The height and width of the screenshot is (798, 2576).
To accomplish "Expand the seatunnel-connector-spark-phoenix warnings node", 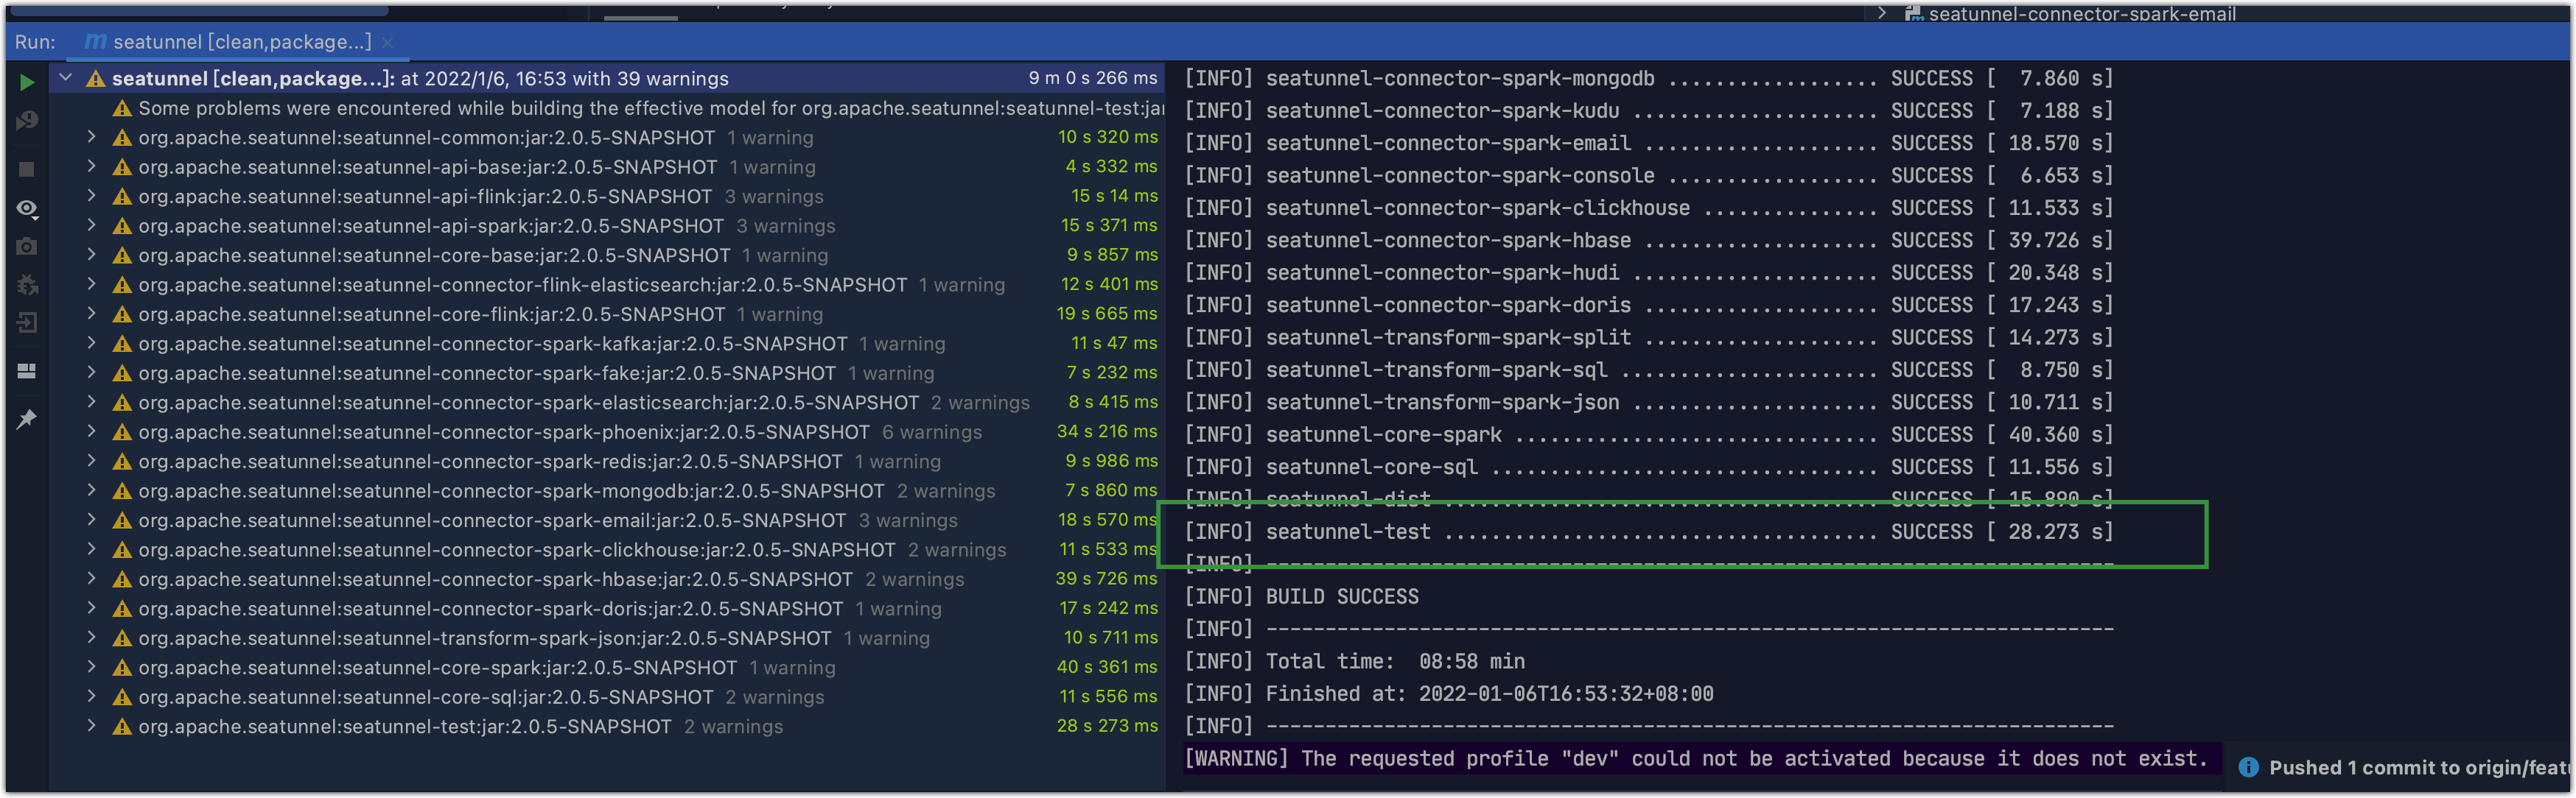I will click(91, 431).
